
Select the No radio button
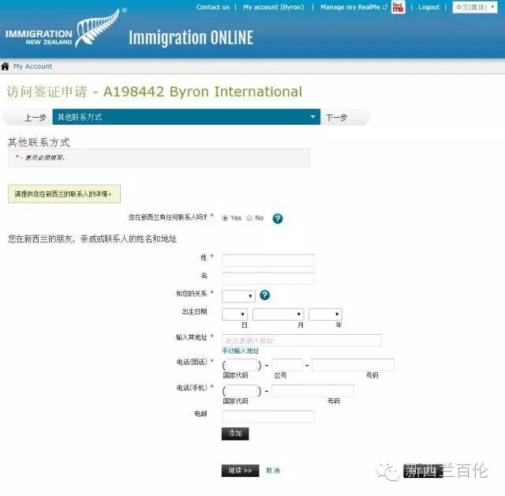point(249,218)
